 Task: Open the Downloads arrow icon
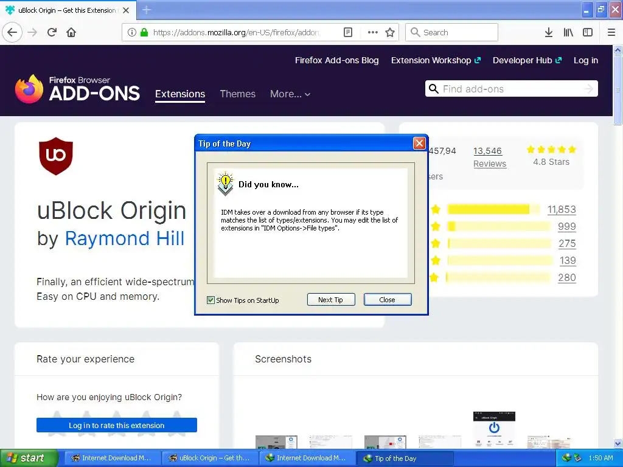pyautogui.click(x=549, y=32)
